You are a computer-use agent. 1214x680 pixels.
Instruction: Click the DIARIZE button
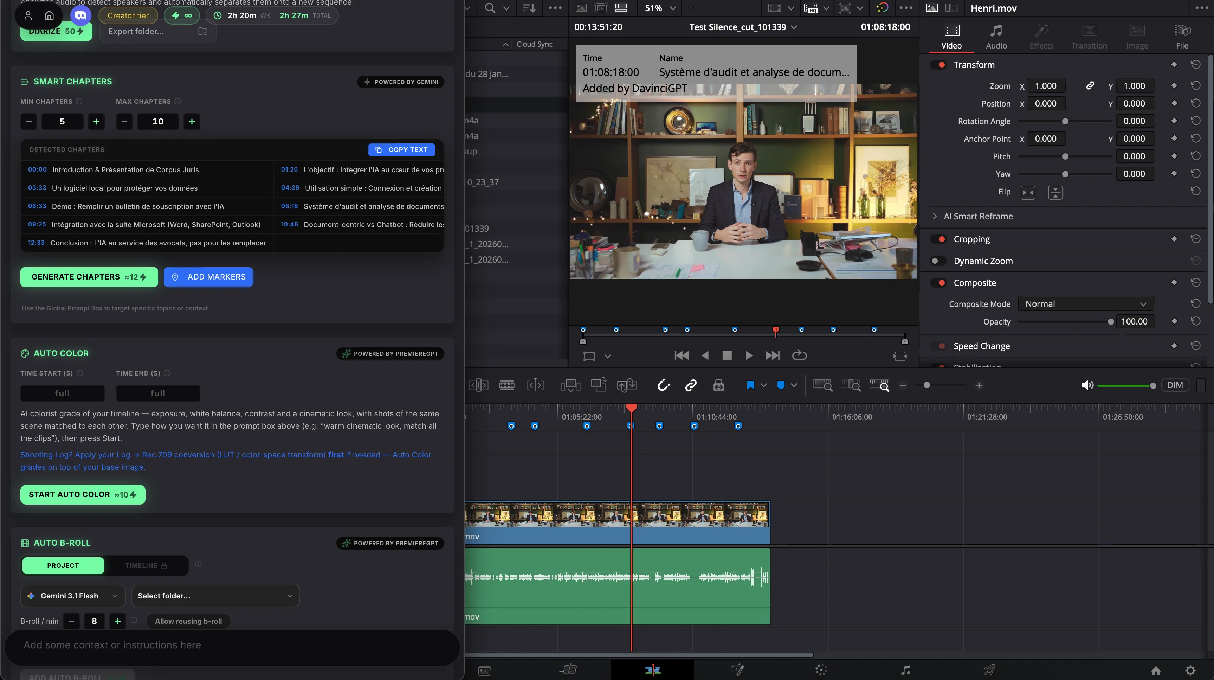click(56, 31)
